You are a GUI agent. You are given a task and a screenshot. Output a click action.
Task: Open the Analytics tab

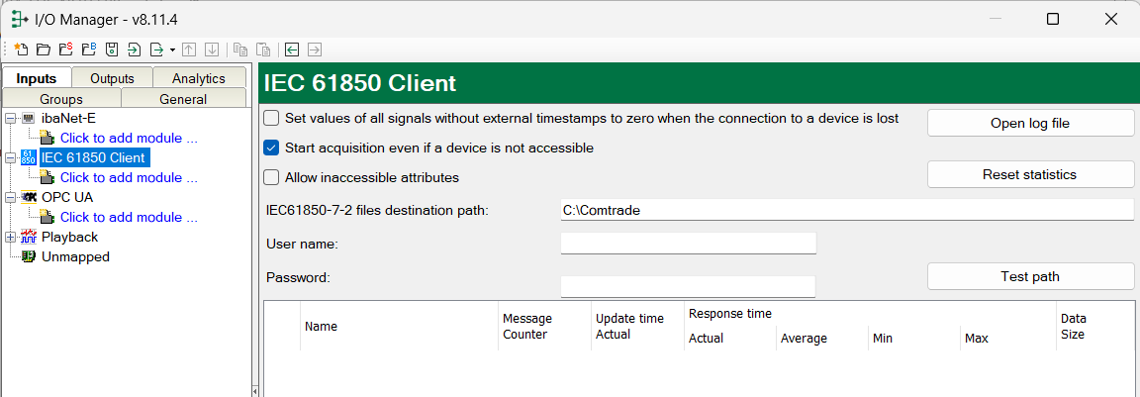click(x=198, y=78)
